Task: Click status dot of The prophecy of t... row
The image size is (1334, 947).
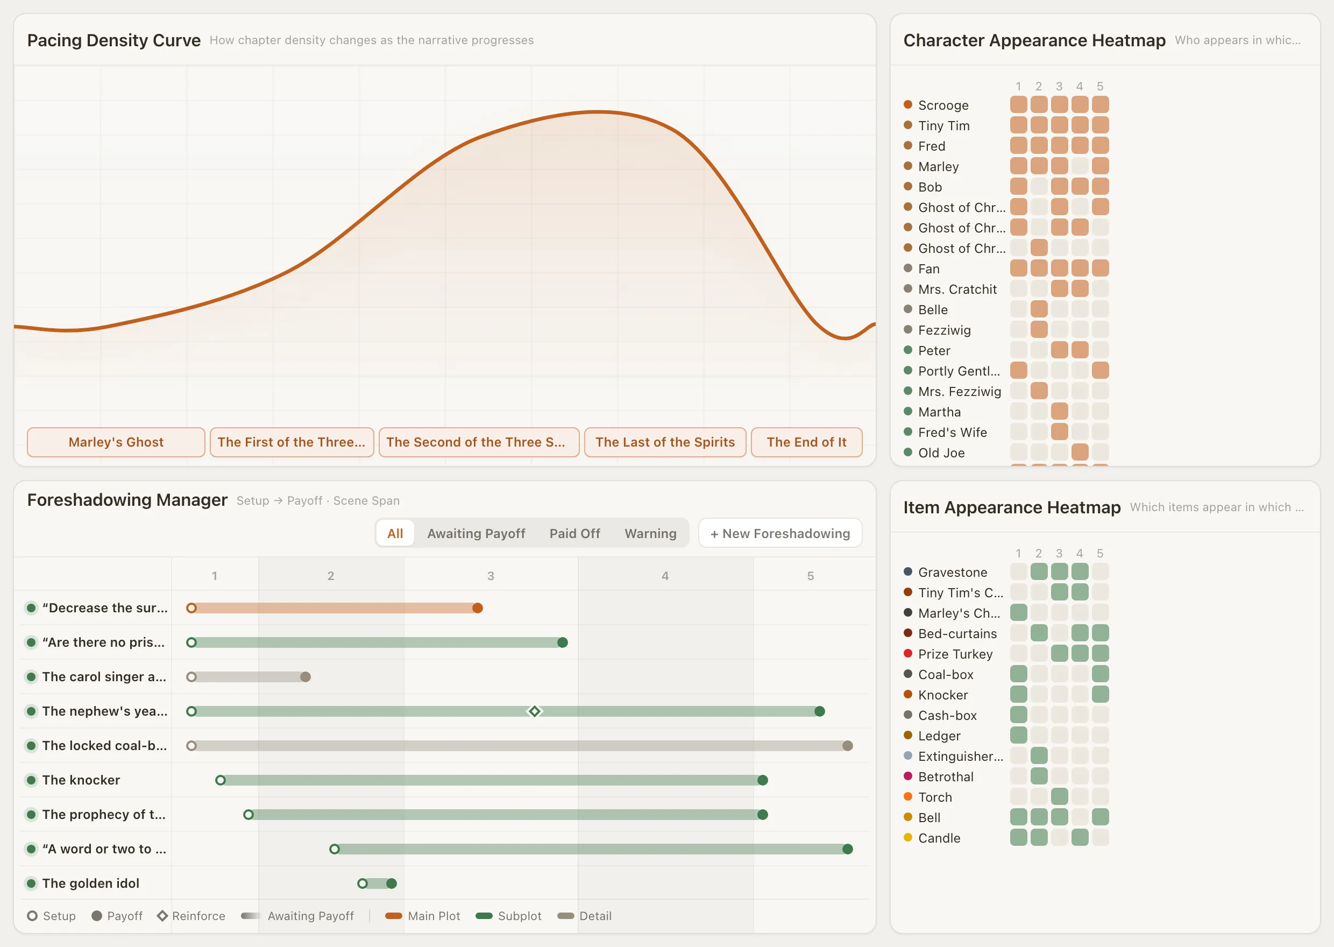Action: (x=32, y=815)
